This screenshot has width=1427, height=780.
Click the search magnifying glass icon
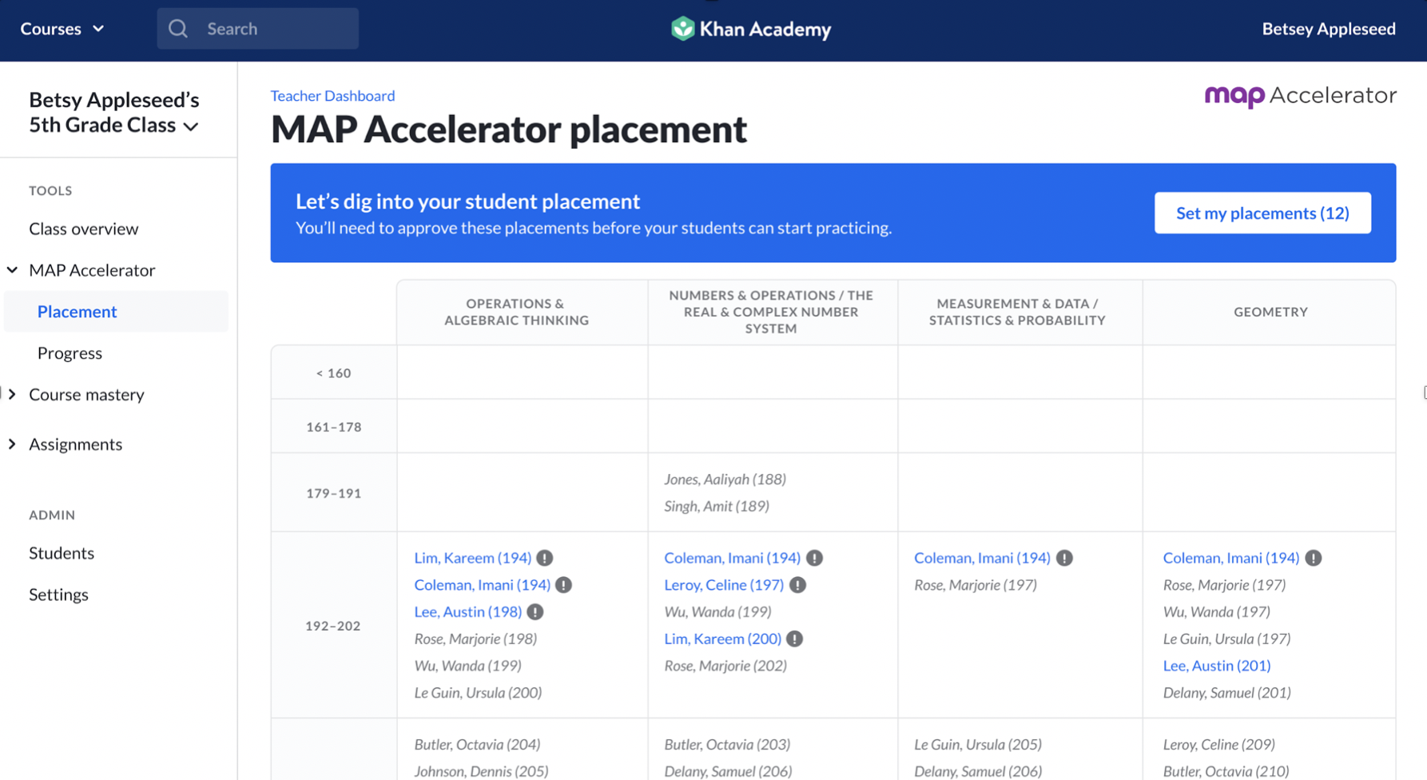[177, 28]
